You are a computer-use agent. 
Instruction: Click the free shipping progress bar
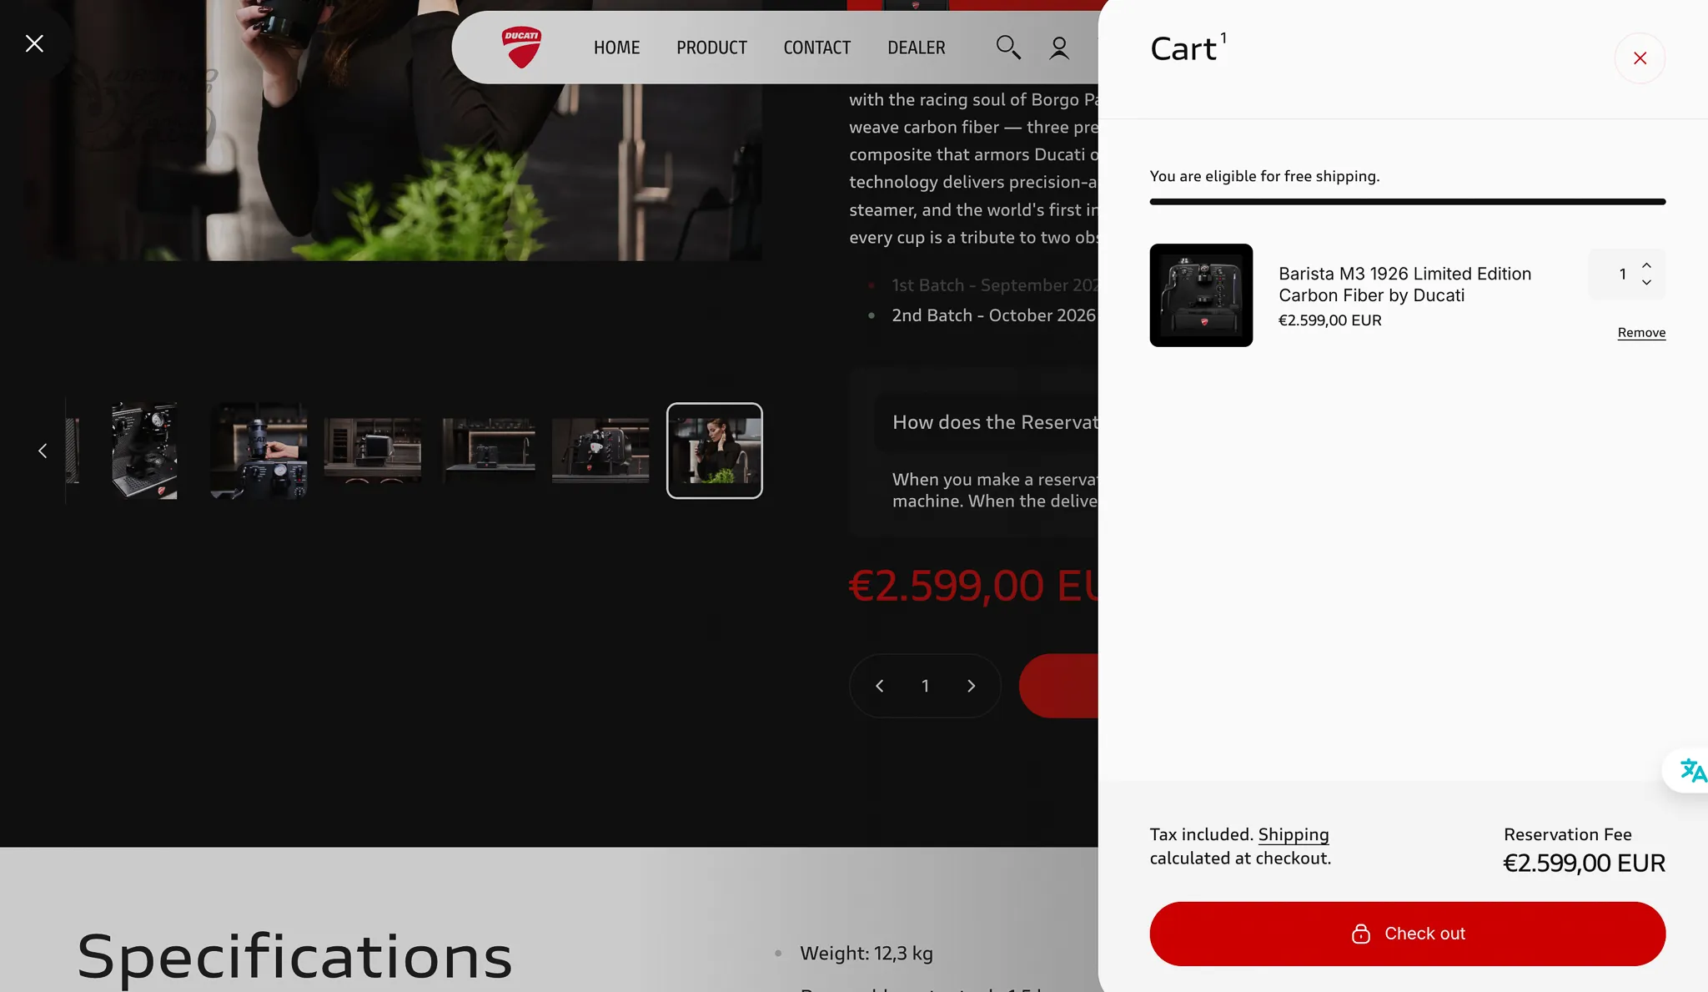(1407, 202)
